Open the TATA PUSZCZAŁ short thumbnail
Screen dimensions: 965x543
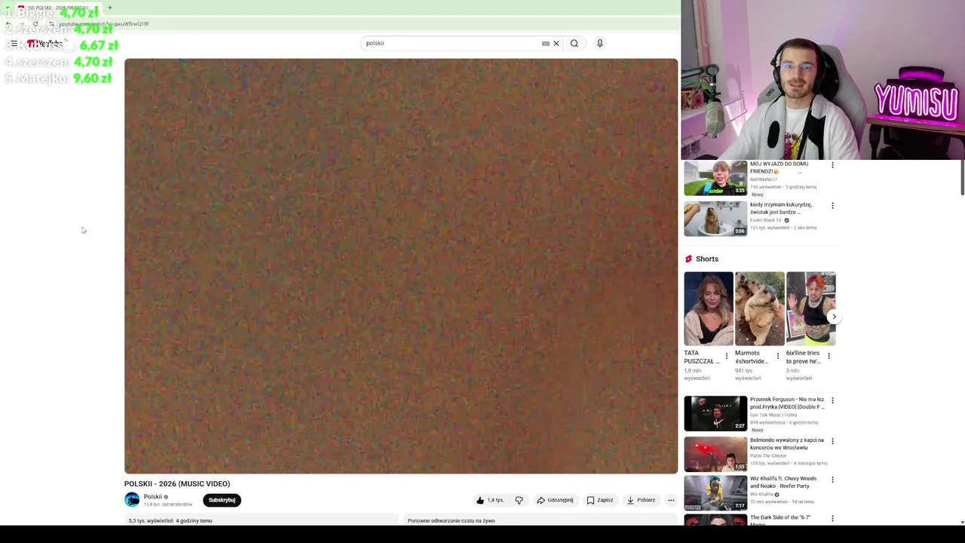coord(708,308)
